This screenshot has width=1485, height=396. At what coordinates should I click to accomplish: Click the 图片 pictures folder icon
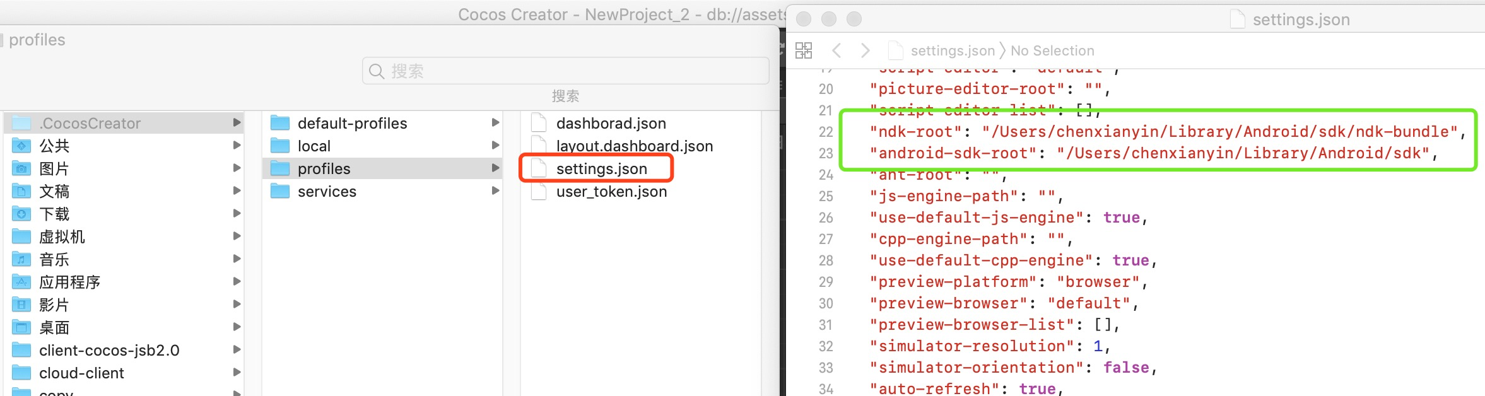[x=22, y=169]
